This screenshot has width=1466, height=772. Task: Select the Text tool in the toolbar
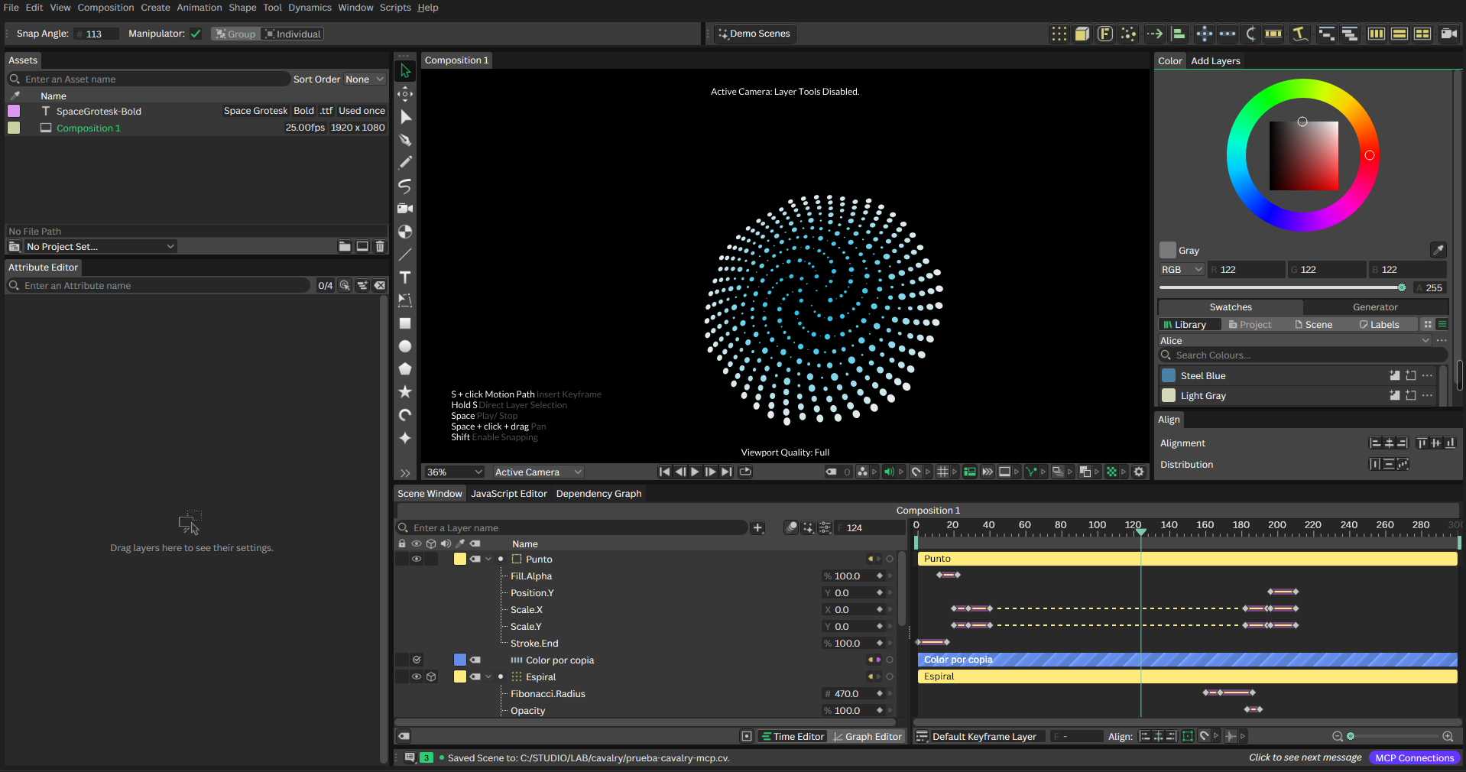point(405,277)
